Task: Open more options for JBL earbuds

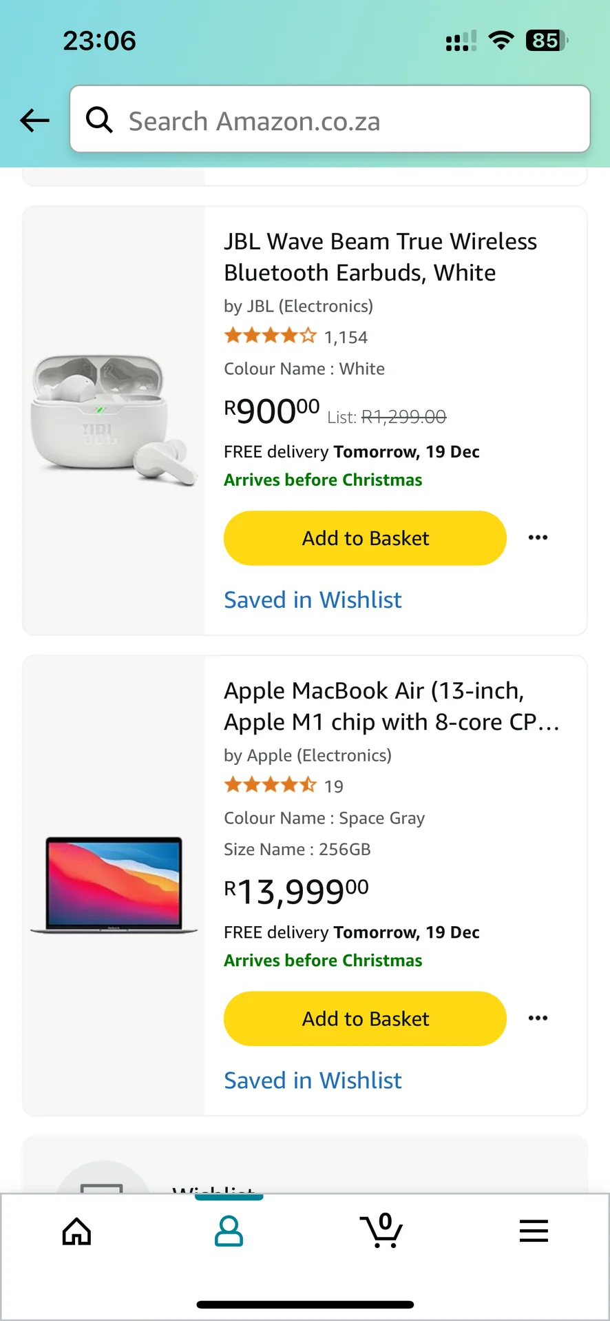Action: pyautogui.click(x=538, y=537)
